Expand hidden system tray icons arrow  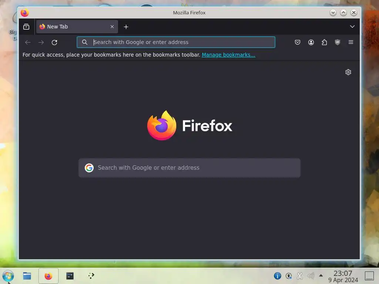pos(321,275)
